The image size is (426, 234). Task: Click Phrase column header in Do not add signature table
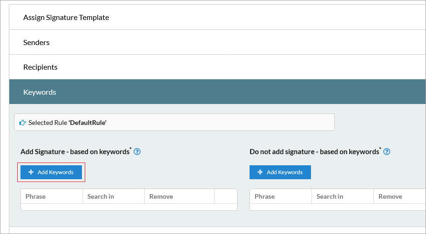tap(265, 196)
